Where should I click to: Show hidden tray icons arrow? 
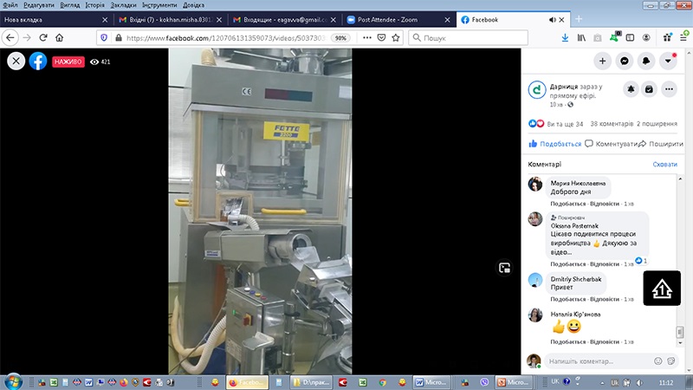[x=602, y=383]
